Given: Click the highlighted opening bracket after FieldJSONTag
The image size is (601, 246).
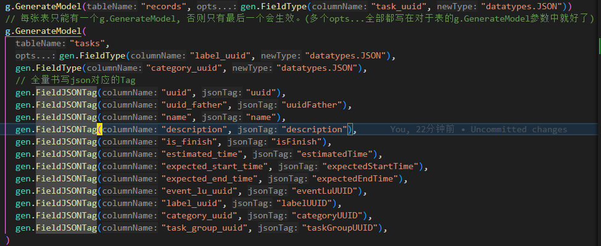Looking at the screenshot, I should [100, 130].
